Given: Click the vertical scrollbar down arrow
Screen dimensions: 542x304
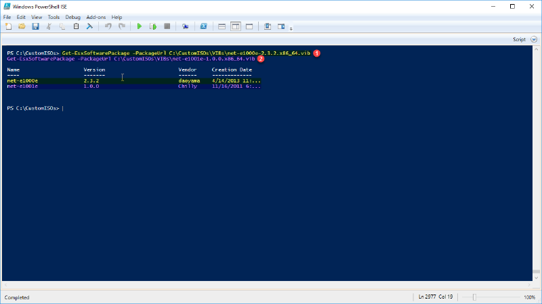Looking at the screenshot, I should [x=537, y=278].
